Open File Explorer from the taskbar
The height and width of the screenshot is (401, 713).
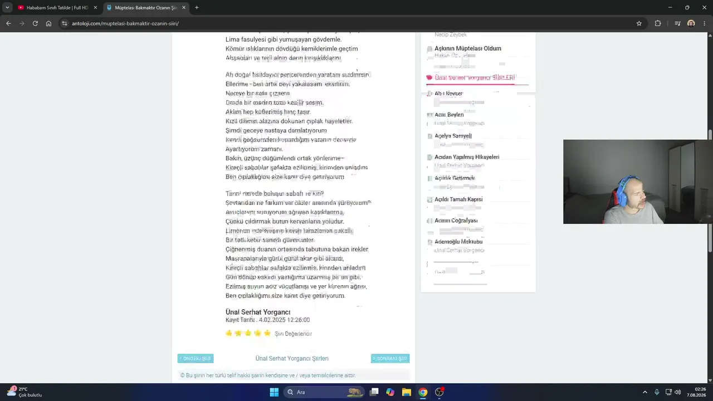407,392
